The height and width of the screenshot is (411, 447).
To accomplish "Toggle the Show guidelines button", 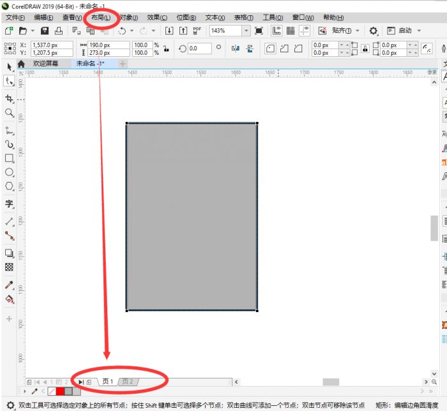I will (305, 31).
